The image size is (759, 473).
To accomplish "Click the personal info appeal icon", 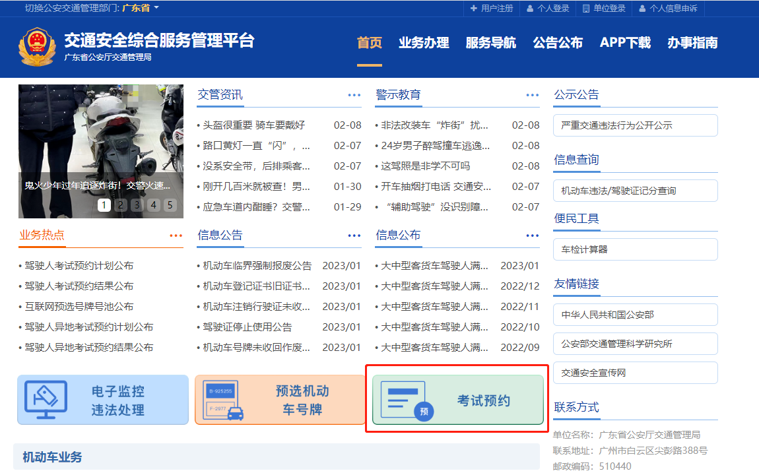I will tap(642, 9).
